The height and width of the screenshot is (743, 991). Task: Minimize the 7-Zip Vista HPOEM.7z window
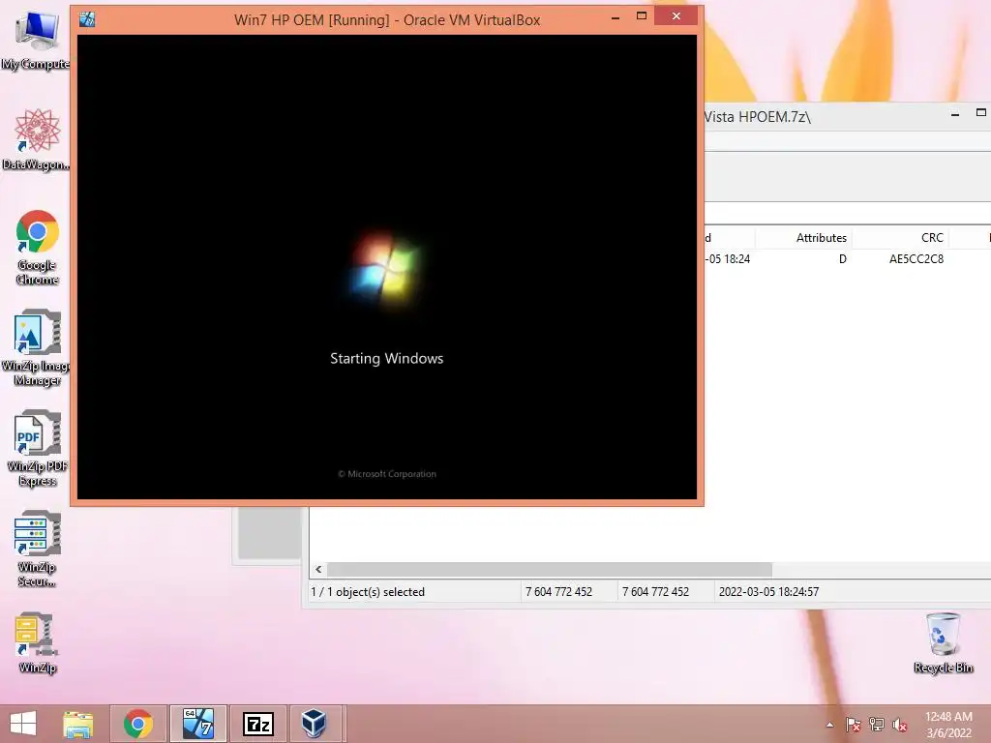coord(955,114)
